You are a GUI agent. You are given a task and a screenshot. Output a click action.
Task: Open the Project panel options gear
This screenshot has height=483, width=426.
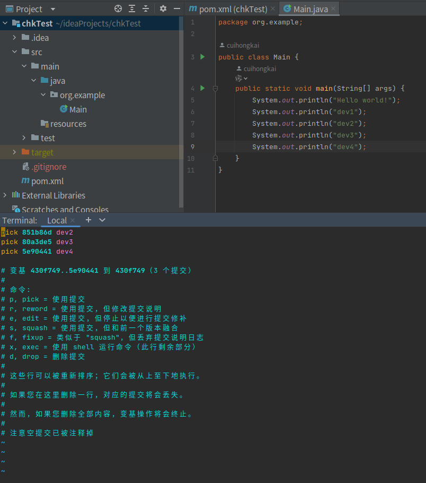coord(163,8)
